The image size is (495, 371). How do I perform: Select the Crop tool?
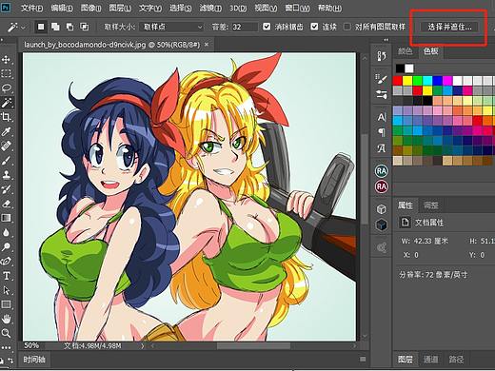(x=7, y=117)
